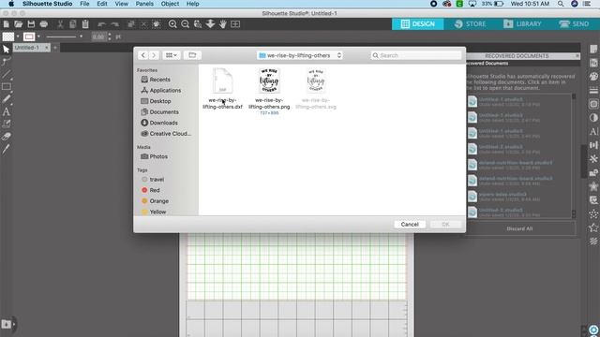
Task: Switch to the SEND tab
Action: 574,24
